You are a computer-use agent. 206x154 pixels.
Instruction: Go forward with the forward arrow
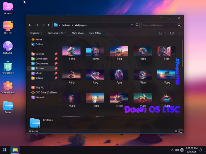pyautogui.click(x=37, y=25)
